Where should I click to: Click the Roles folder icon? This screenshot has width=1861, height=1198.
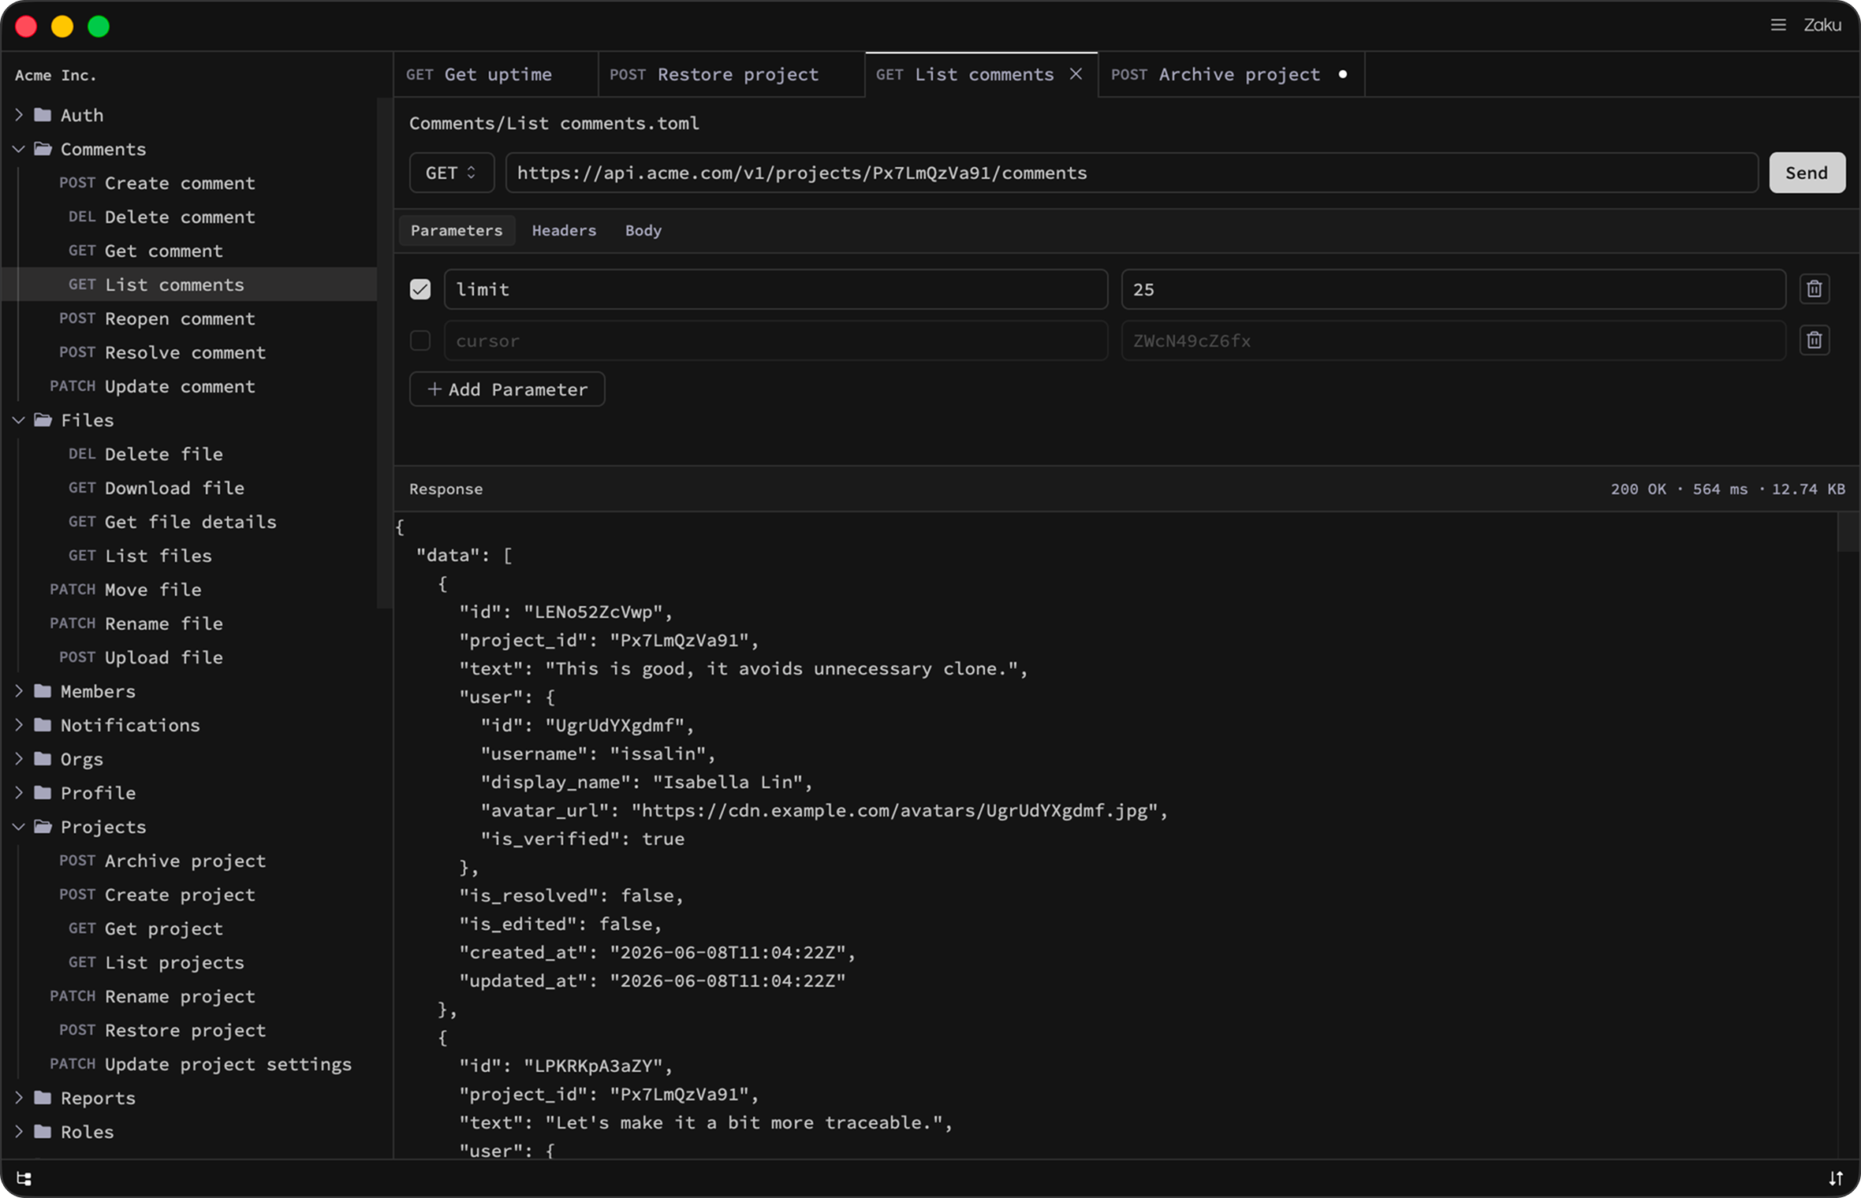[43, 1132]
